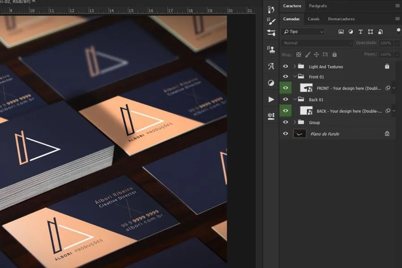Toggle visibility of FRONT design layer
The width and height of the screenshot is (402, 268).
tap(286, 88)
